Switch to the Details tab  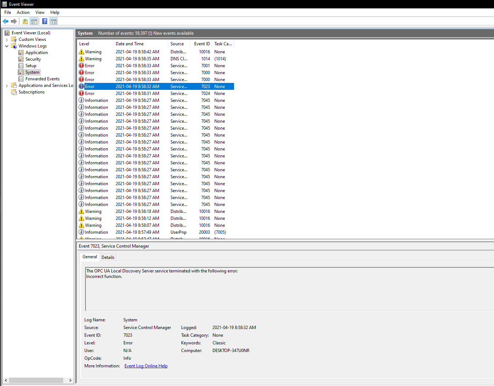click(108, 257)
